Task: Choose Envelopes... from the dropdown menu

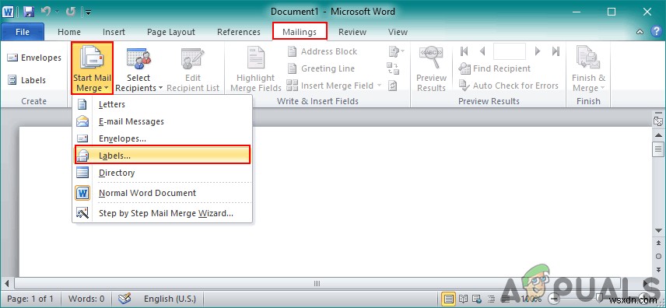Action: (x=163, y=138)
